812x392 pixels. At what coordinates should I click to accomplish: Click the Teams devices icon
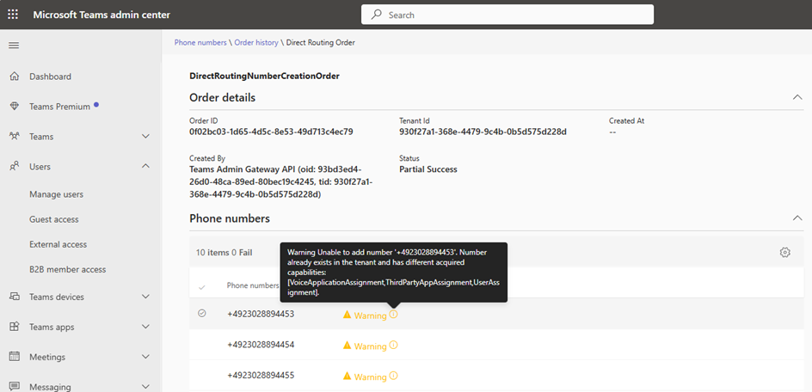point(15,297)
